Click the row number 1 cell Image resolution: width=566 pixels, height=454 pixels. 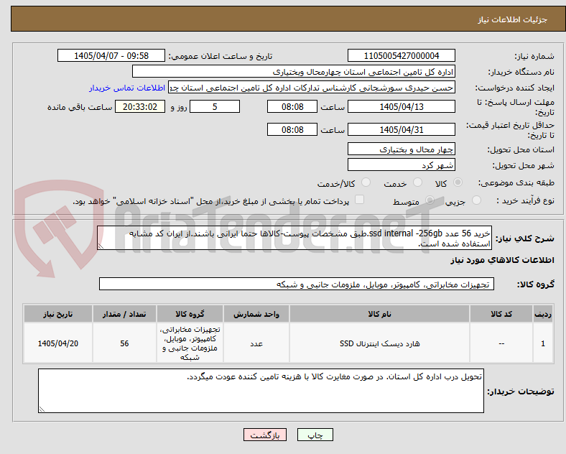click(543, 343)
